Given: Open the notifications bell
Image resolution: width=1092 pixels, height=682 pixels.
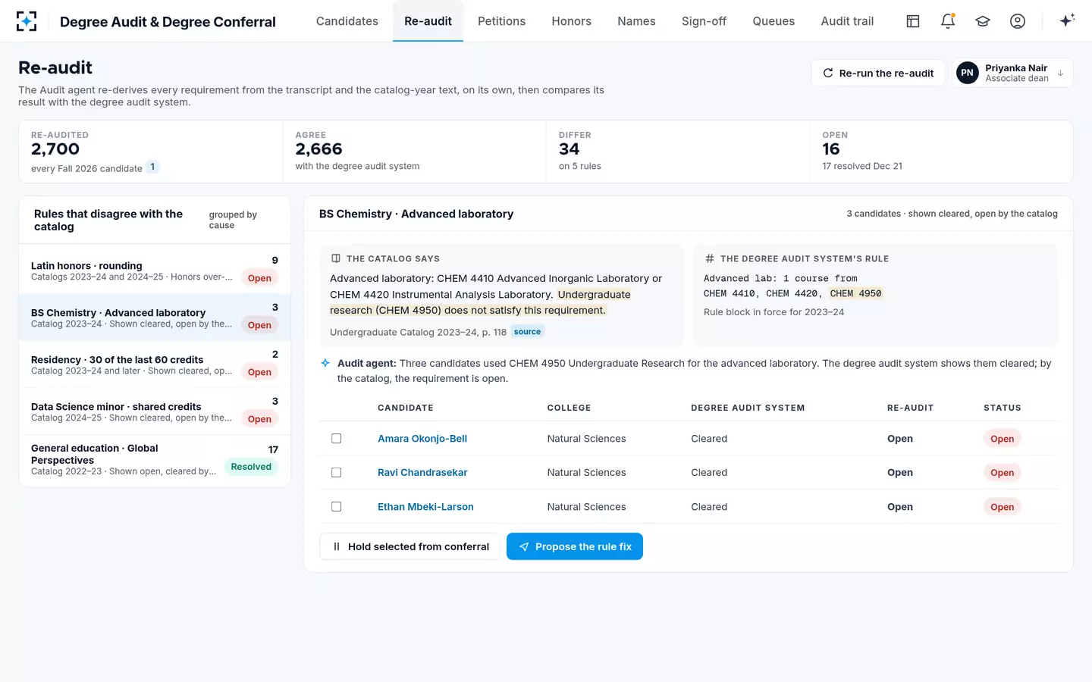Looking at the screenshot, I should click(x=948, y=21).
